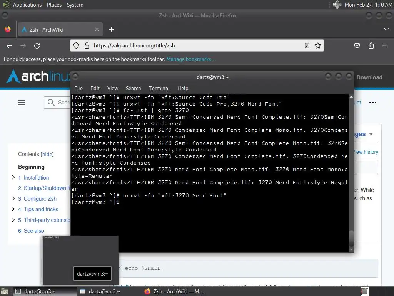394x296 pixels.
Task: Click the Firefox forward arrow
Action: pos(23,46)
